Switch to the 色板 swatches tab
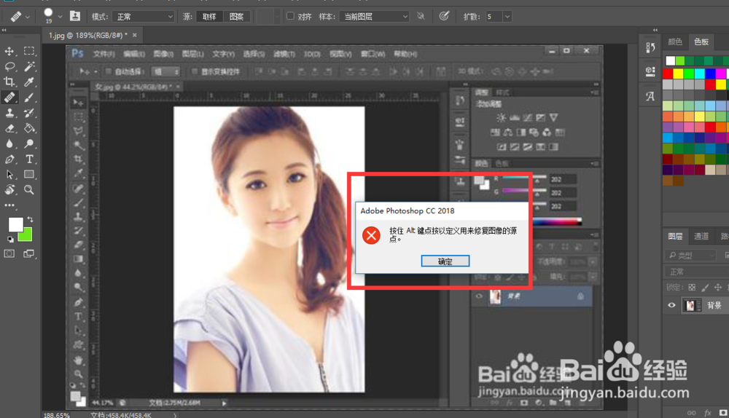The height and width of the screenshot is (418, 729). coord(701,42)
